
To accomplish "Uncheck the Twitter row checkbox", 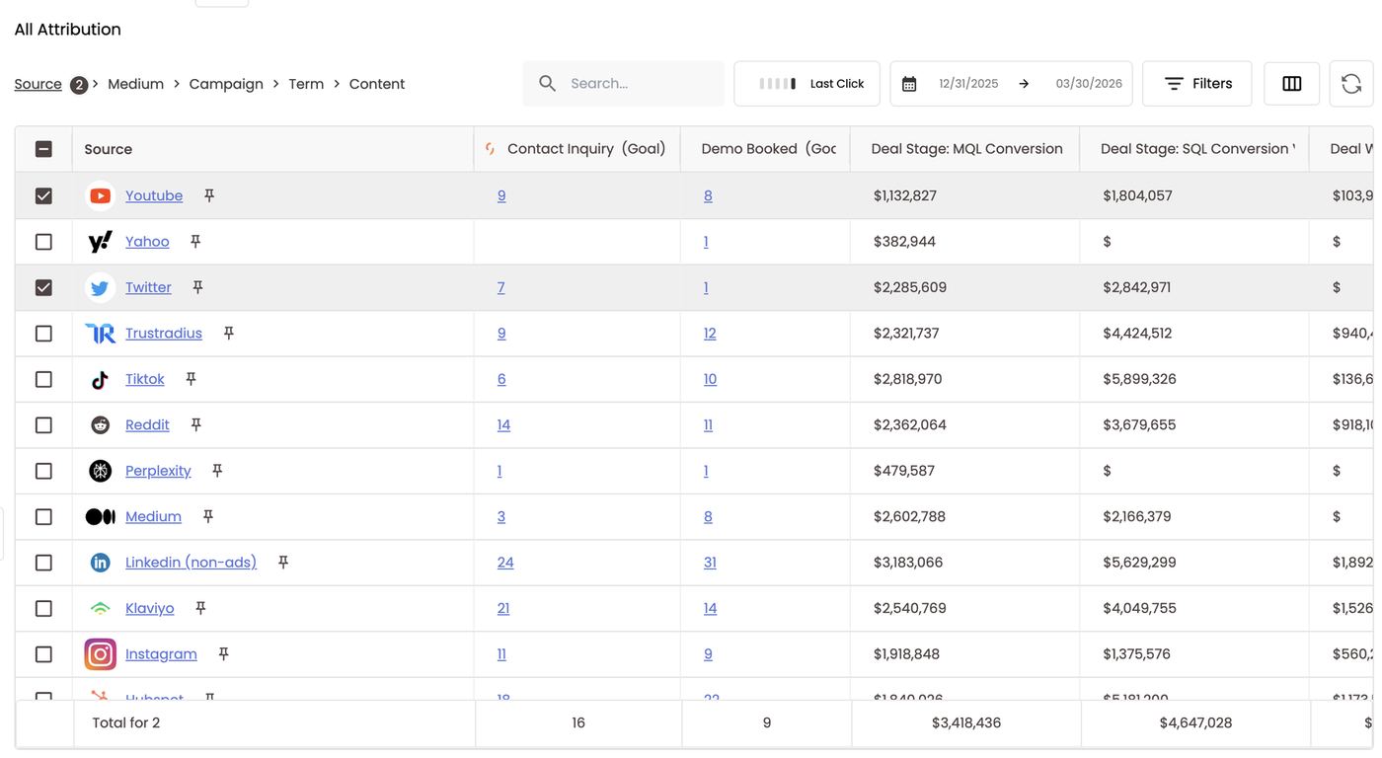I will 43,287.
